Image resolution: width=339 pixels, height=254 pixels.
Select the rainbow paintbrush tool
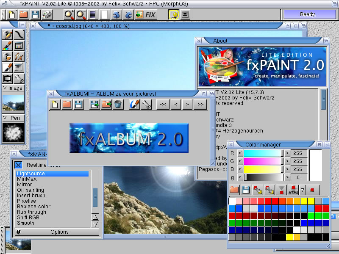[8, 46]
